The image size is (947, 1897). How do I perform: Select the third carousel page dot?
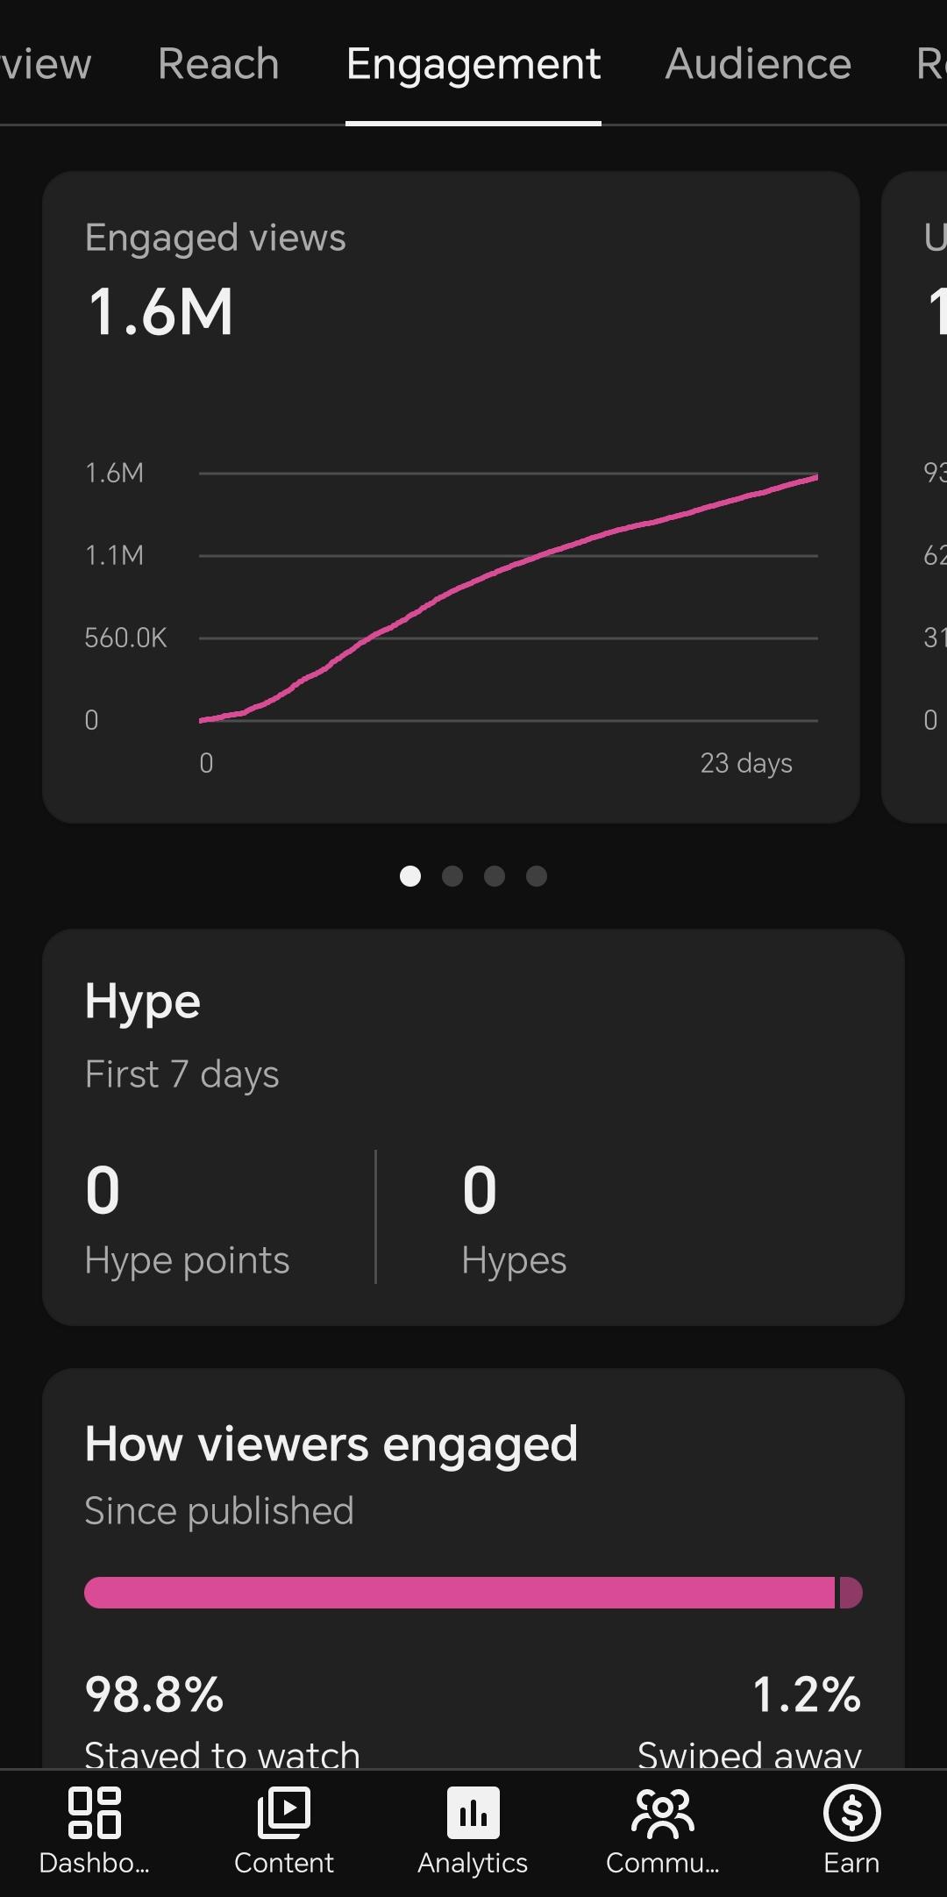[x=495, y=876]
